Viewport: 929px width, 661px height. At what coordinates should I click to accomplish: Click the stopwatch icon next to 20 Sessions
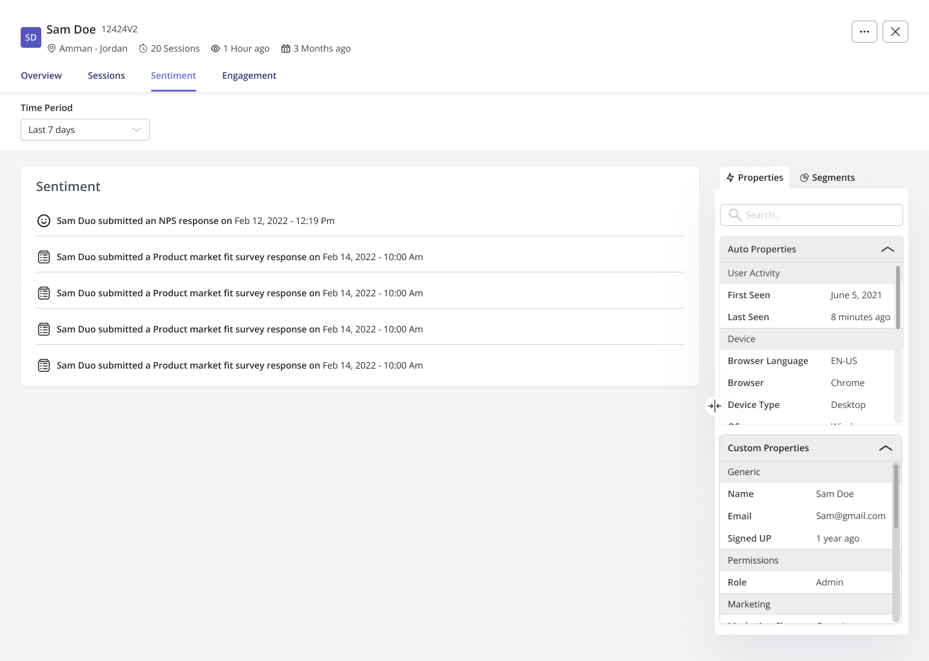(143, 48)
